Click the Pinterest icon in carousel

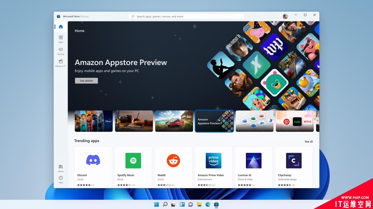click(286, 122)
